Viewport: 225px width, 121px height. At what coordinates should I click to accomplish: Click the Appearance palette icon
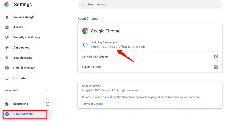click(7, 48)
